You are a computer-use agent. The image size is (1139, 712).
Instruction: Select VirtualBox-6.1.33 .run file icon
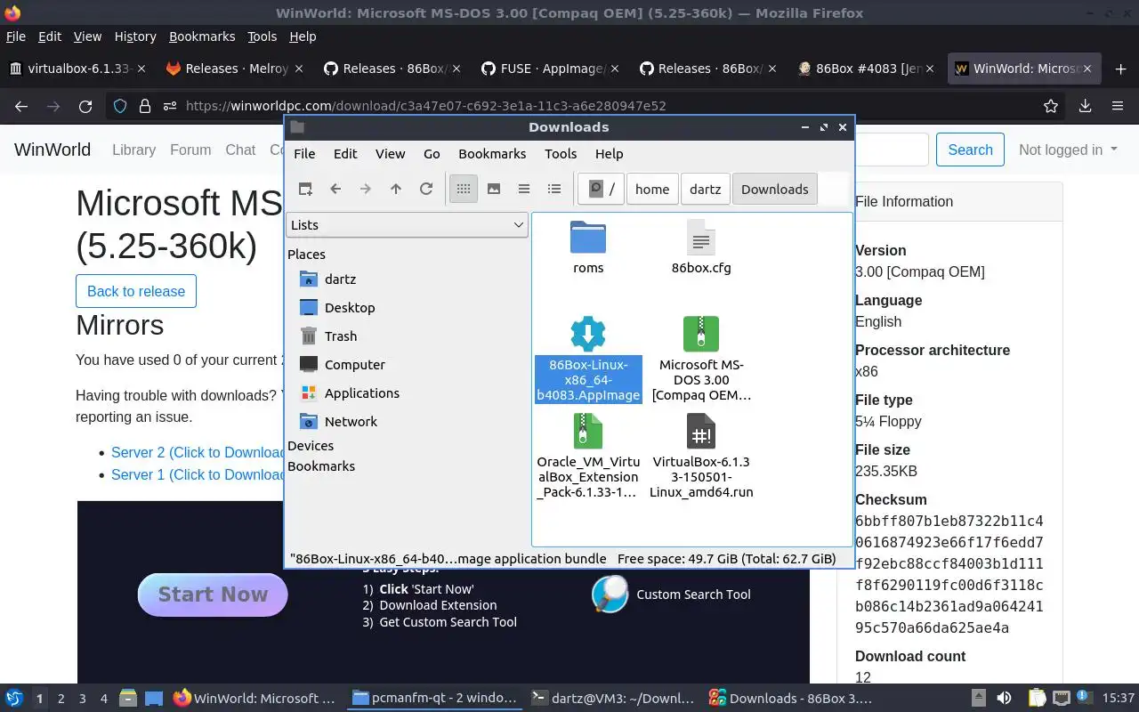[x=701, y=432]
